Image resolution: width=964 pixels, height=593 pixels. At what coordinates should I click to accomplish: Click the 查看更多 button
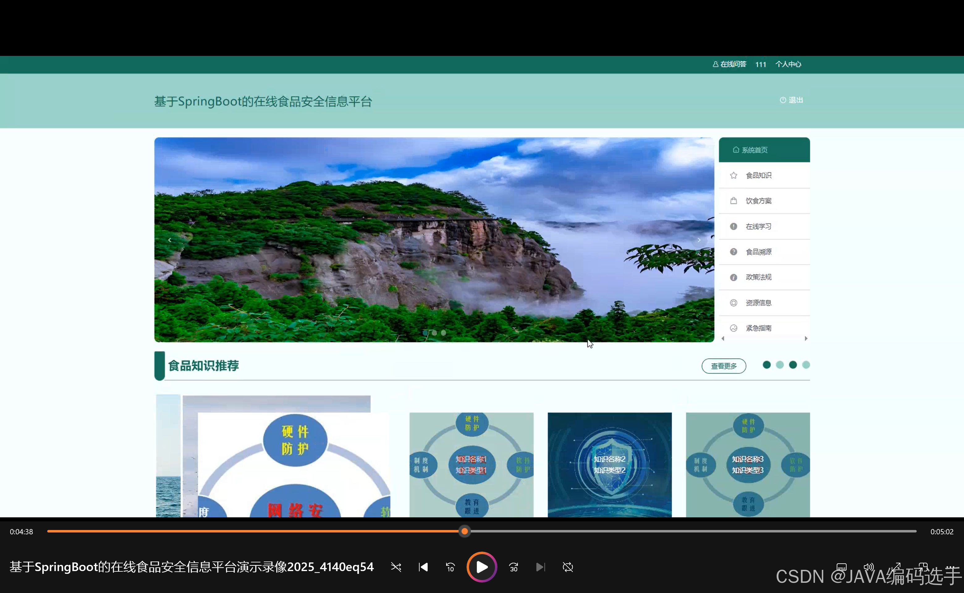pyautogui.click(x=724, y=366)
